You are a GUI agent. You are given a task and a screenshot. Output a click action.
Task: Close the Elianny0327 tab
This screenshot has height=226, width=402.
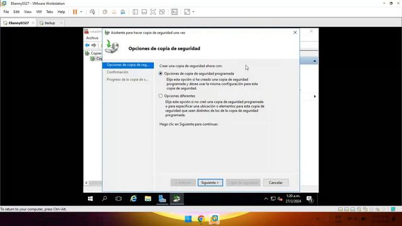(x=33, y=23)
